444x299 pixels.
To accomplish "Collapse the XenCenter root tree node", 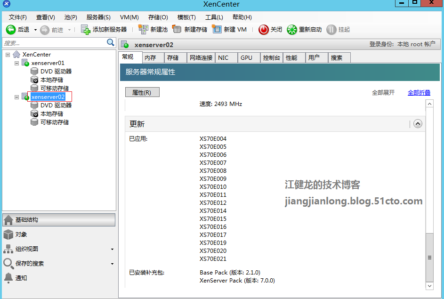I will point(8,55).
